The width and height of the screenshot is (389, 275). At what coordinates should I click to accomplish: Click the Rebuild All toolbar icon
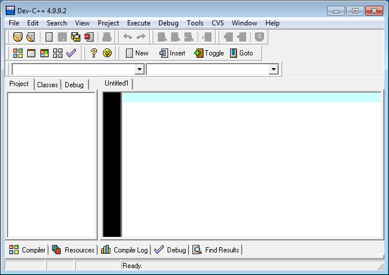pyautogui.click(x=58, y=53)
